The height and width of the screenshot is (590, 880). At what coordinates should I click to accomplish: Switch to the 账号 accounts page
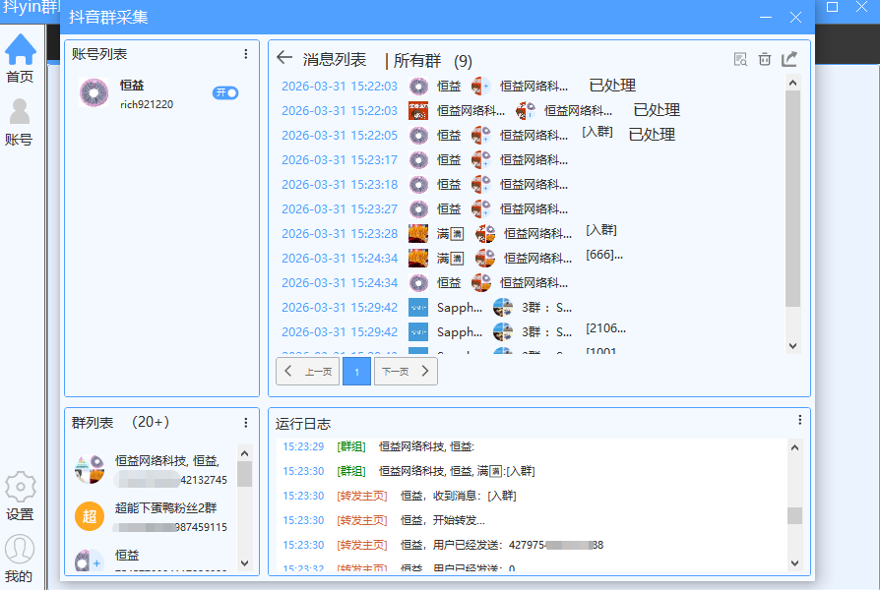[22, 118]
